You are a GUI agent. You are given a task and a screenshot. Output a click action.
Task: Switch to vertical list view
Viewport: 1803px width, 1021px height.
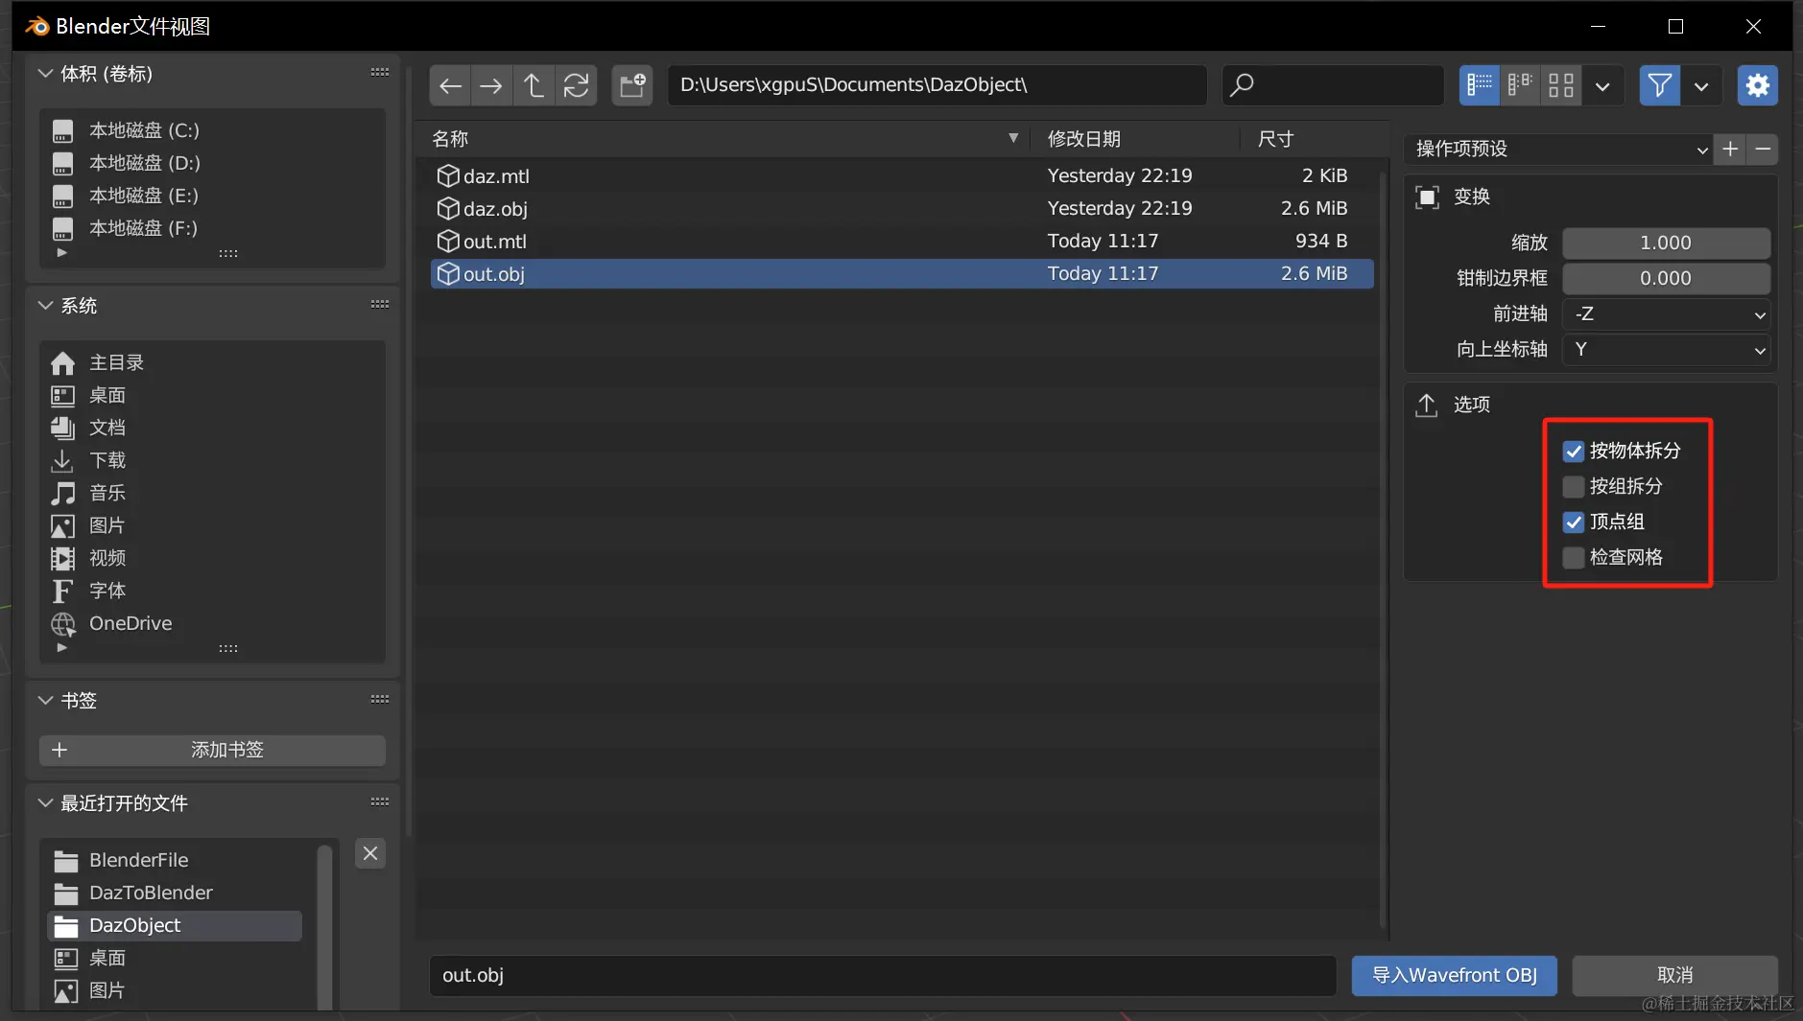pyautogui.click(x=1480, y=85)
